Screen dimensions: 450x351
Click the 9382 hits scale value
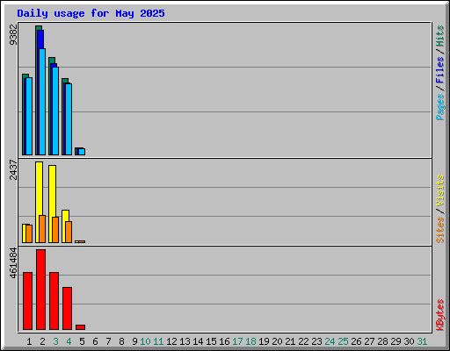pos(13,35)
